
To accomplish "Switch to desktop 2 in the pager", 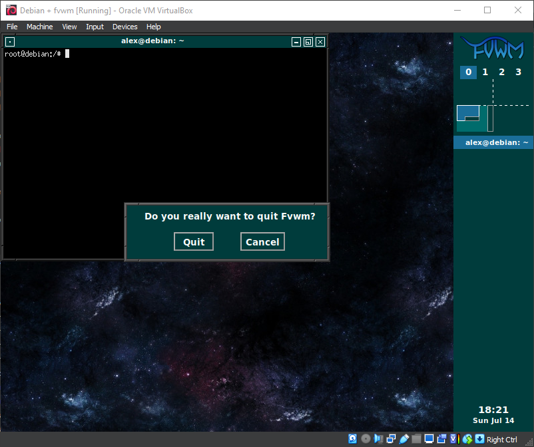I will tap(501, 72).
